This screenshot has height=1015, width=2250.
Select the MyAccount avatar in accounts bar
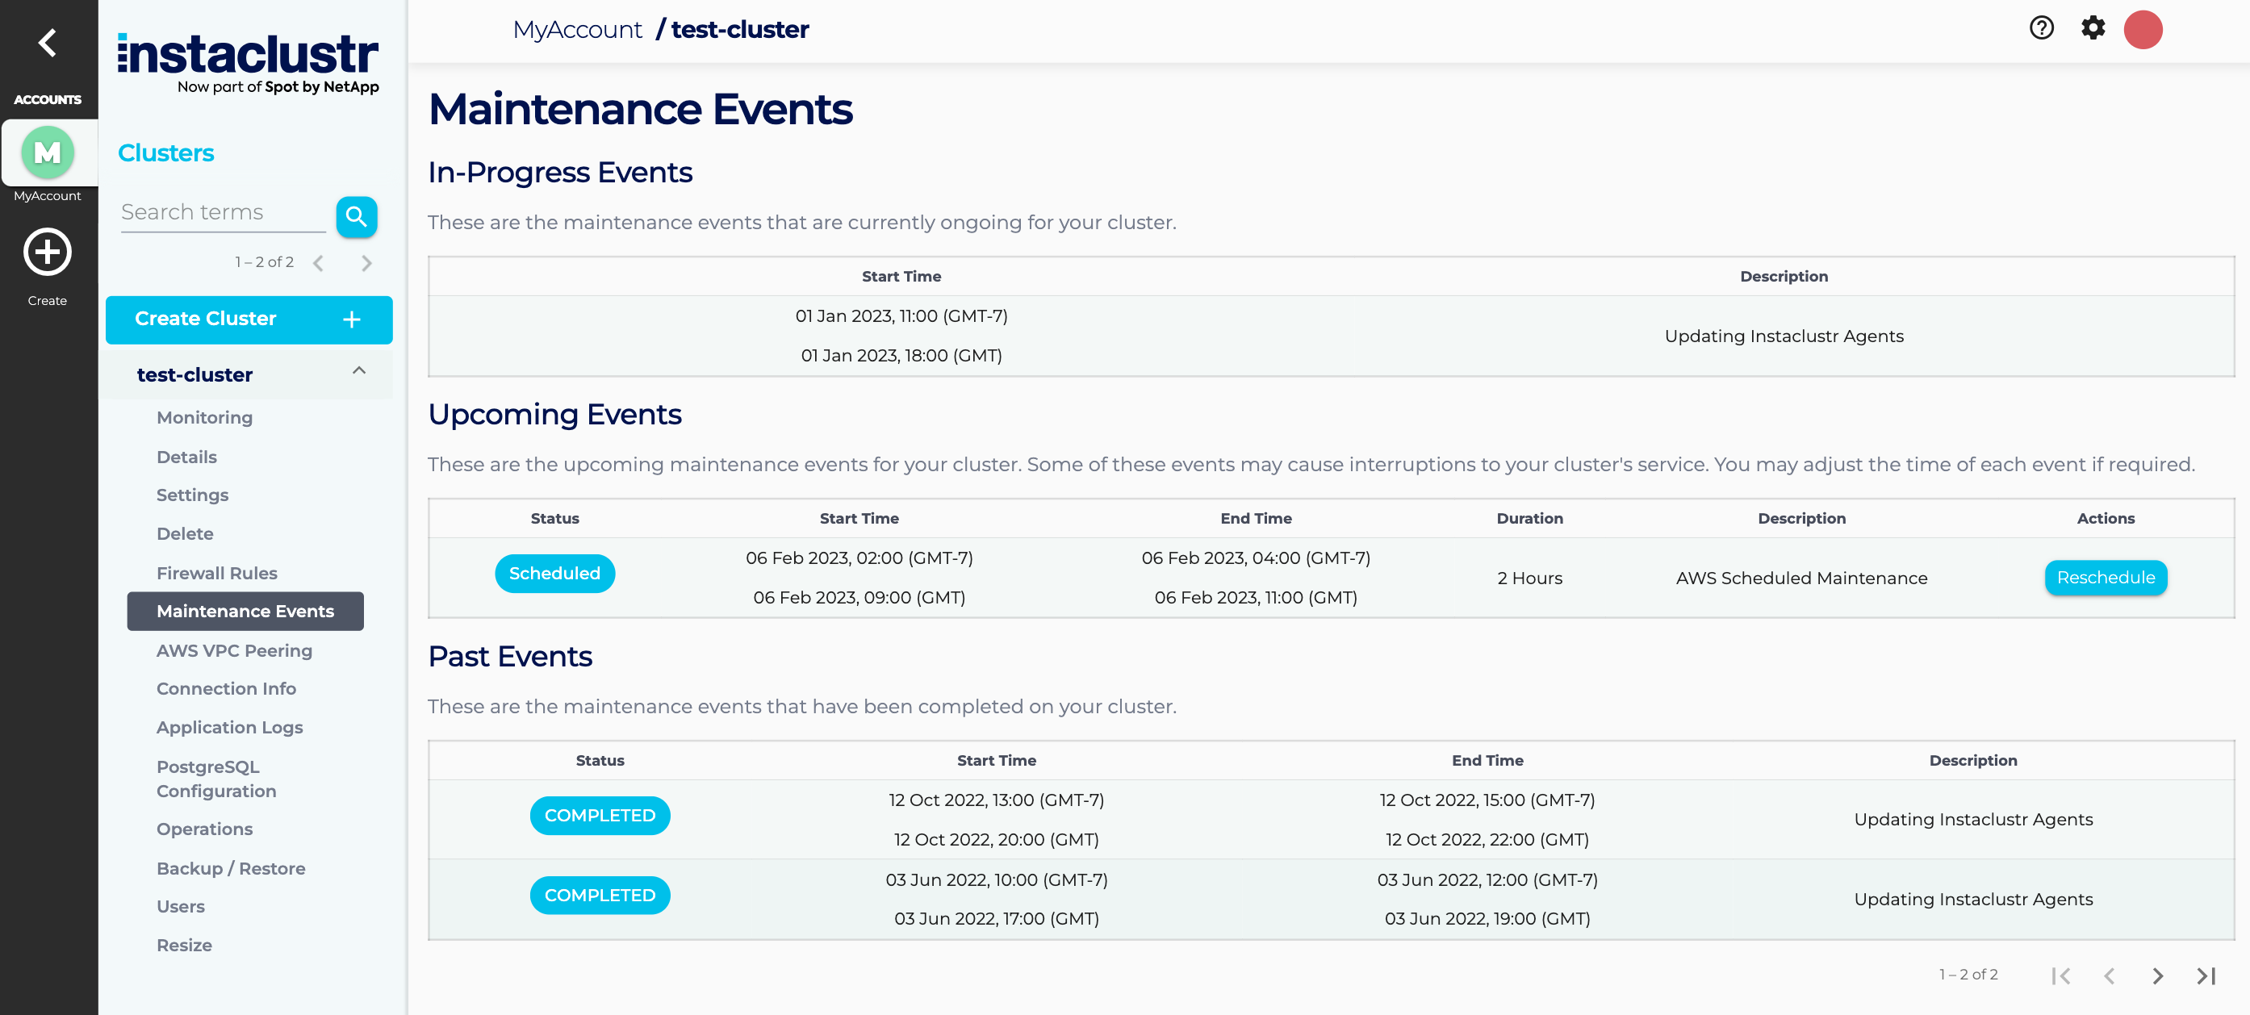point(48,152)
